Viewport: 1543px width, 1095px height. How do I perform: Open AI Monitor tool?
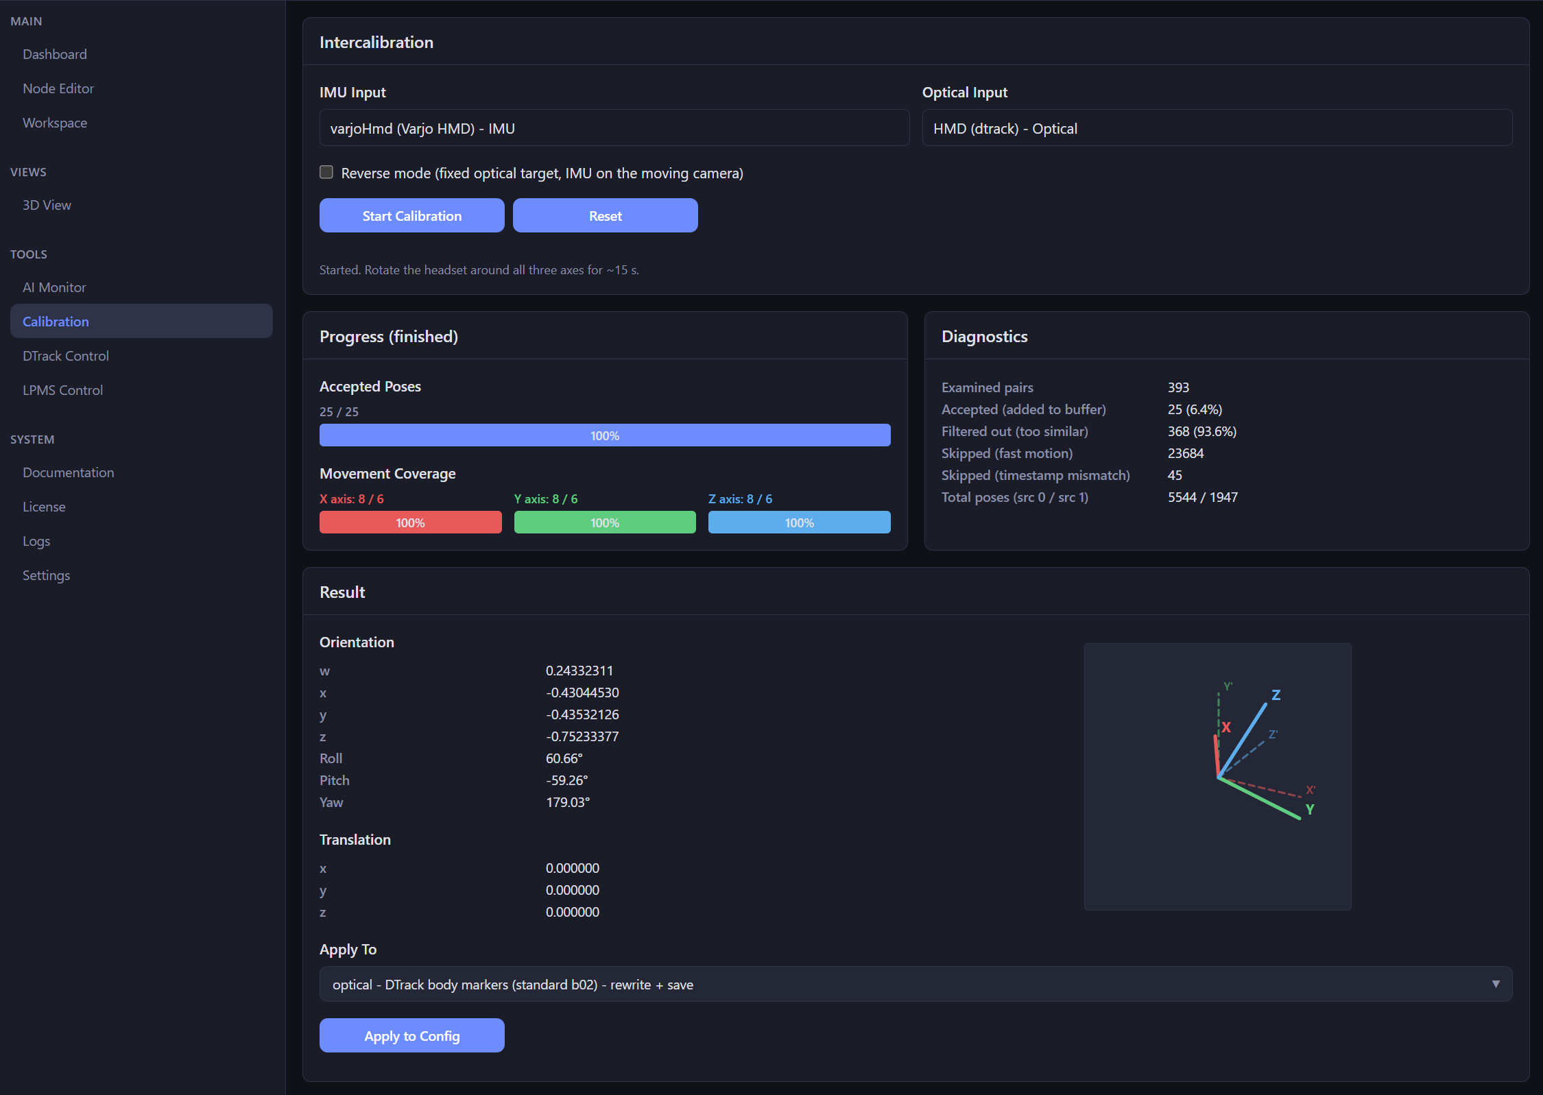point(54,287)
